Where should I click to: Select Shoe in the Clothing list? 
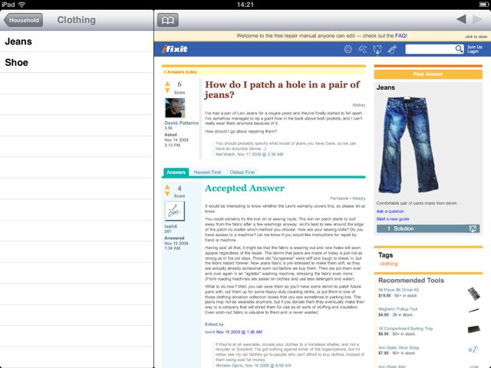click(x=77, y=62)
